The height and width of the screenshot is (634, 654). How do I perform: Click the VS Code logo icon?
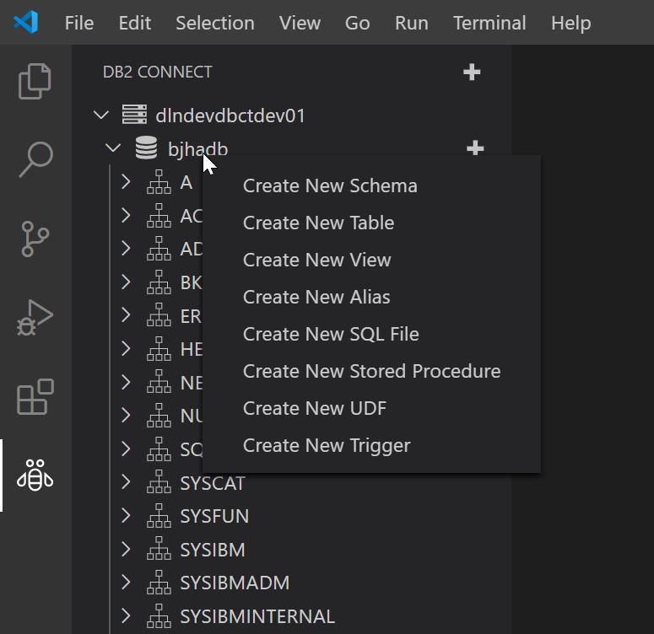26,22
